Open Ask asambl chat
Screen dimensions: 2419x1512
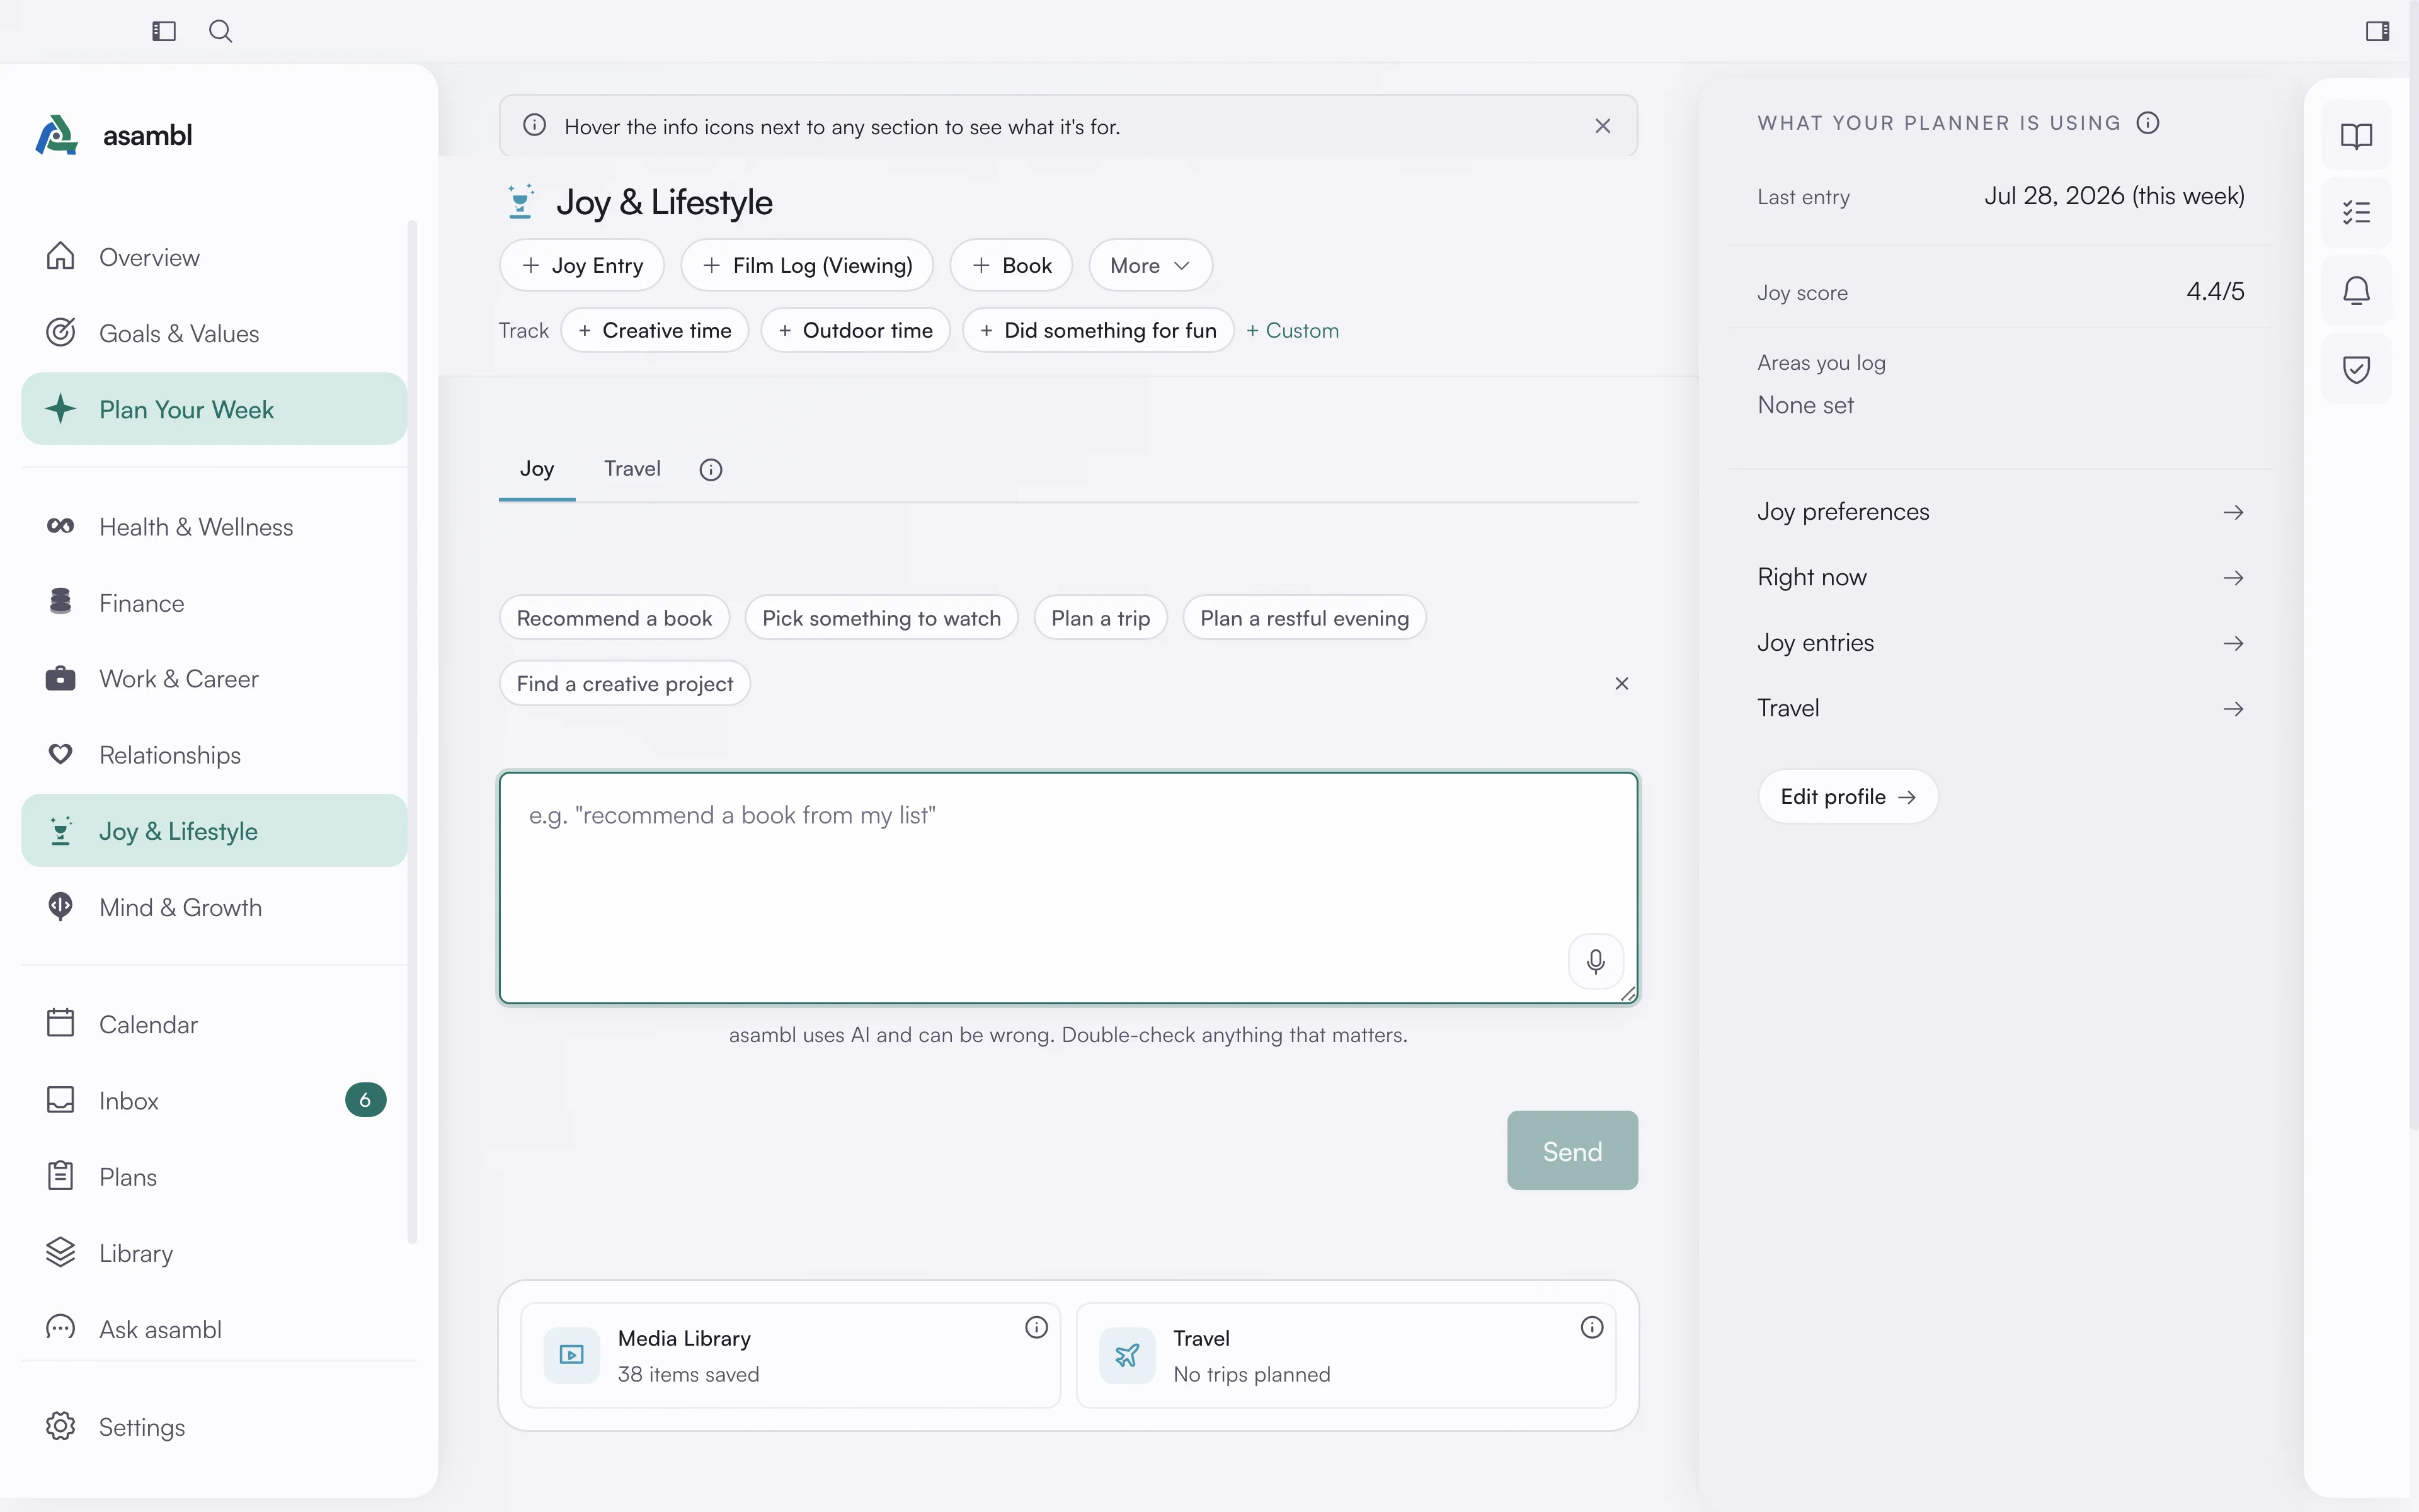[x=214, y=1329]
